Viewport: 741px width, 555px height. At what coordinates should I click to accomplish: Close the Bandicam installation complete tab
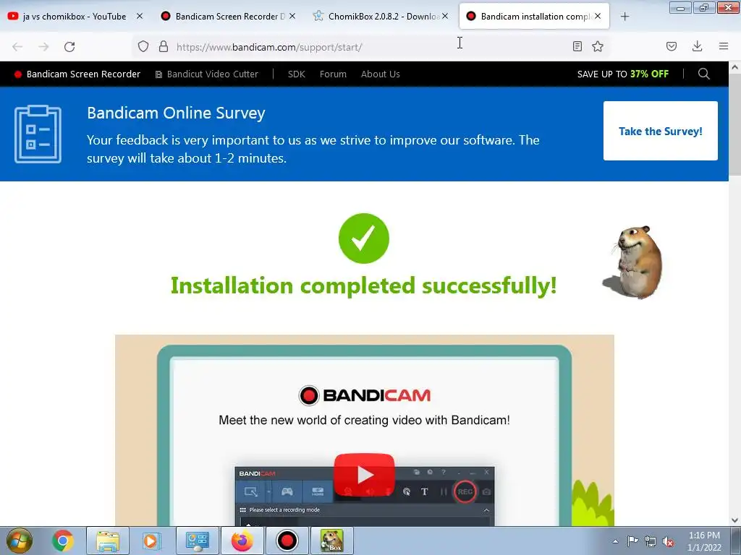pos(598,16)
